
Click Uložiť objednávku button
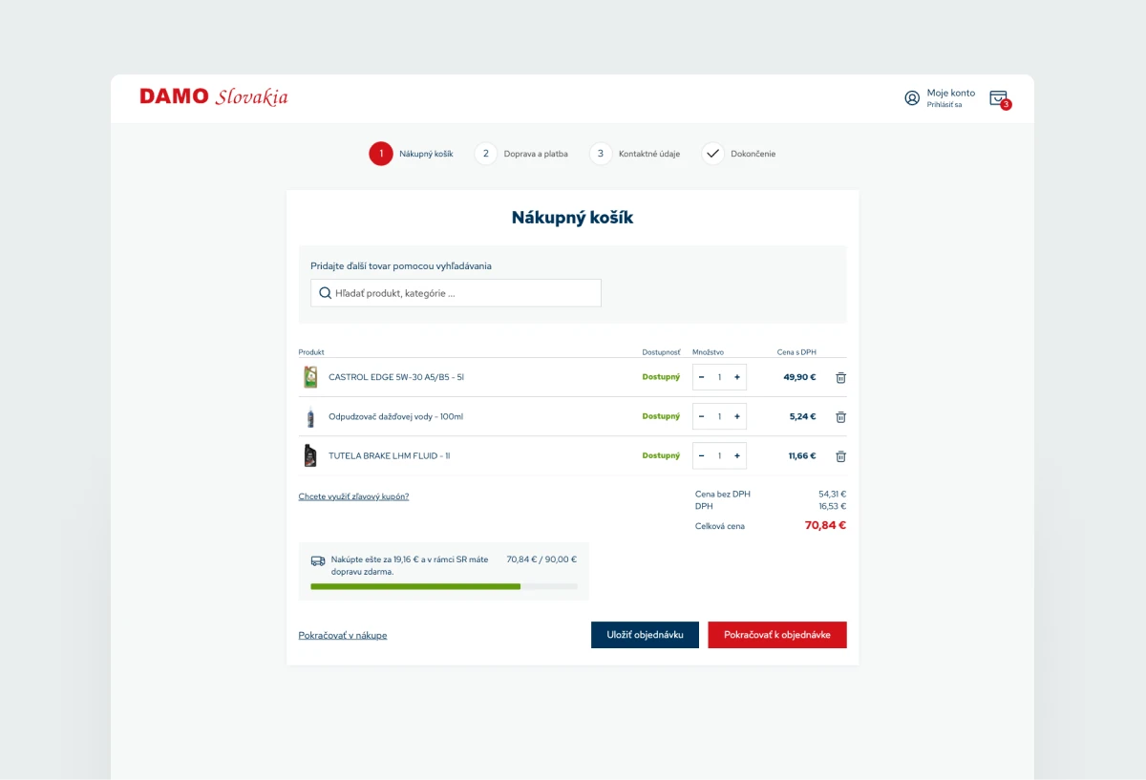[645, 635]
